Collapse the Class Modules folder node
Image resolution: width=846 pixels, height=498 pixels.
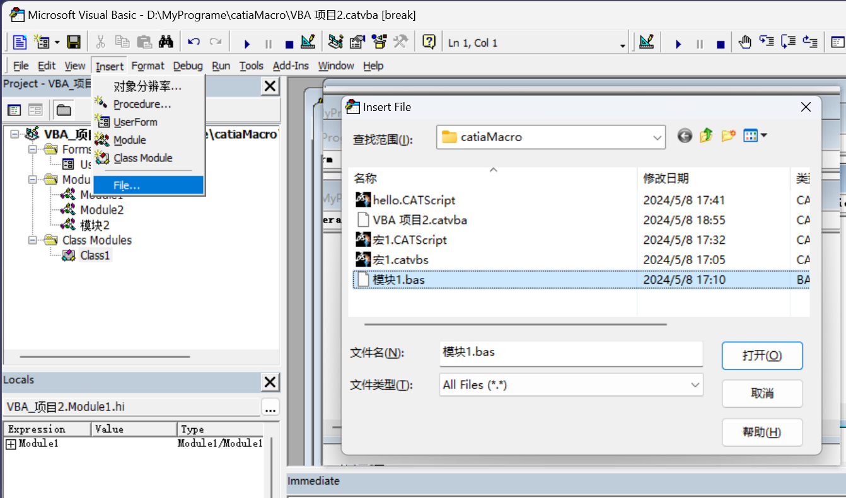[x=32, y=240]
